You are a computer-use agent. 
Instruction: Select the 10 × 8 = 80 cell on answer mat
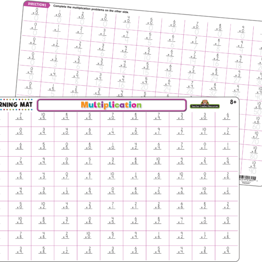254,153
